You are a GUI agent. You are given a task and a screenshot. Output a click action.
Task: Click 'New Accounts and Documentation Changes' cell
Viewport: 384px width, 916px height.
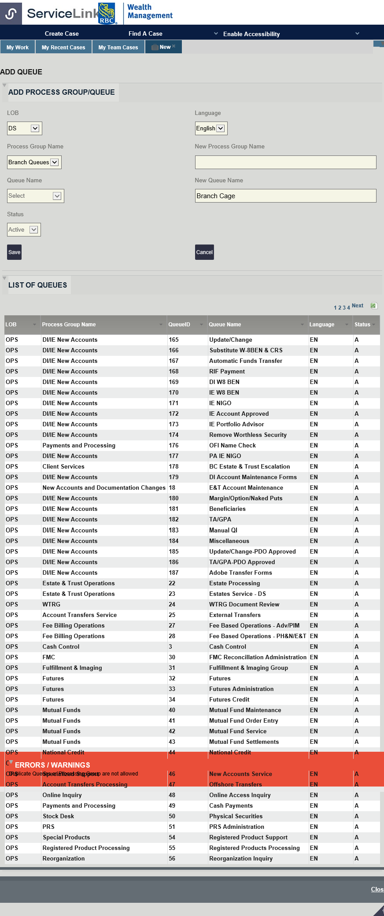pos(104,488)
